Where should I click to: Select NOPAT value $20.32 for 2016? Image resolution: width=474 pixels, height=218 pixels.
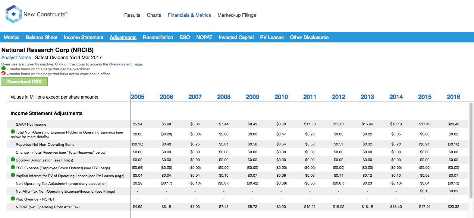click(x=453, y=207)
